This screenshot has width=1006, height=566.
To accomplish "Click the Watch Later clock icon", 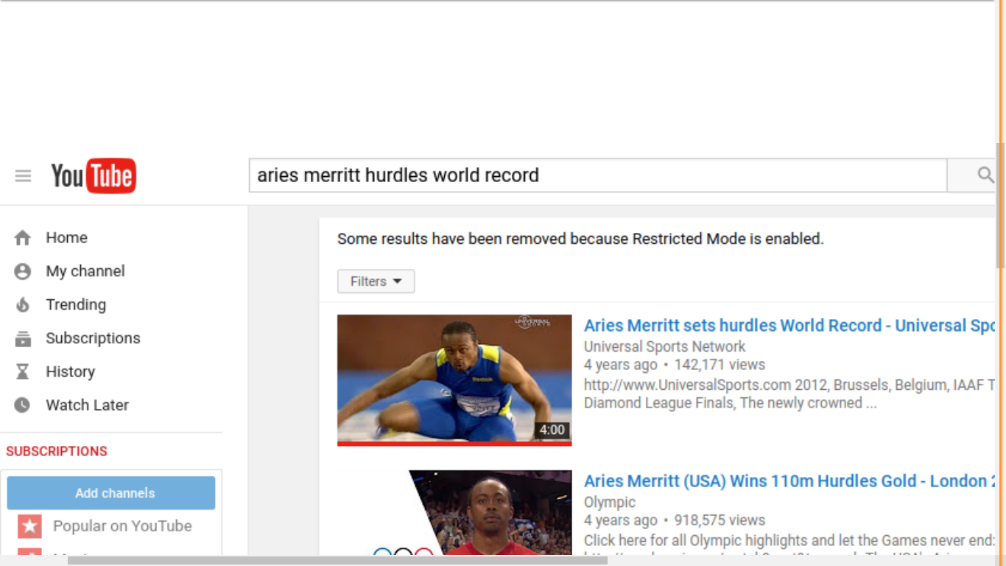I will click(23, 405).
